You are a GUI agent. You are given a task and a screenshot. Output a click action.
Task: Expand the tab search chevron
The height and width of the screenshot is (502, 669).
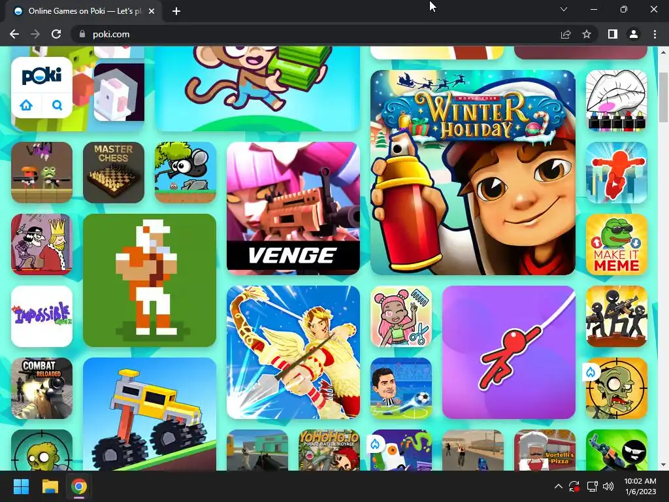pos(564,9)
